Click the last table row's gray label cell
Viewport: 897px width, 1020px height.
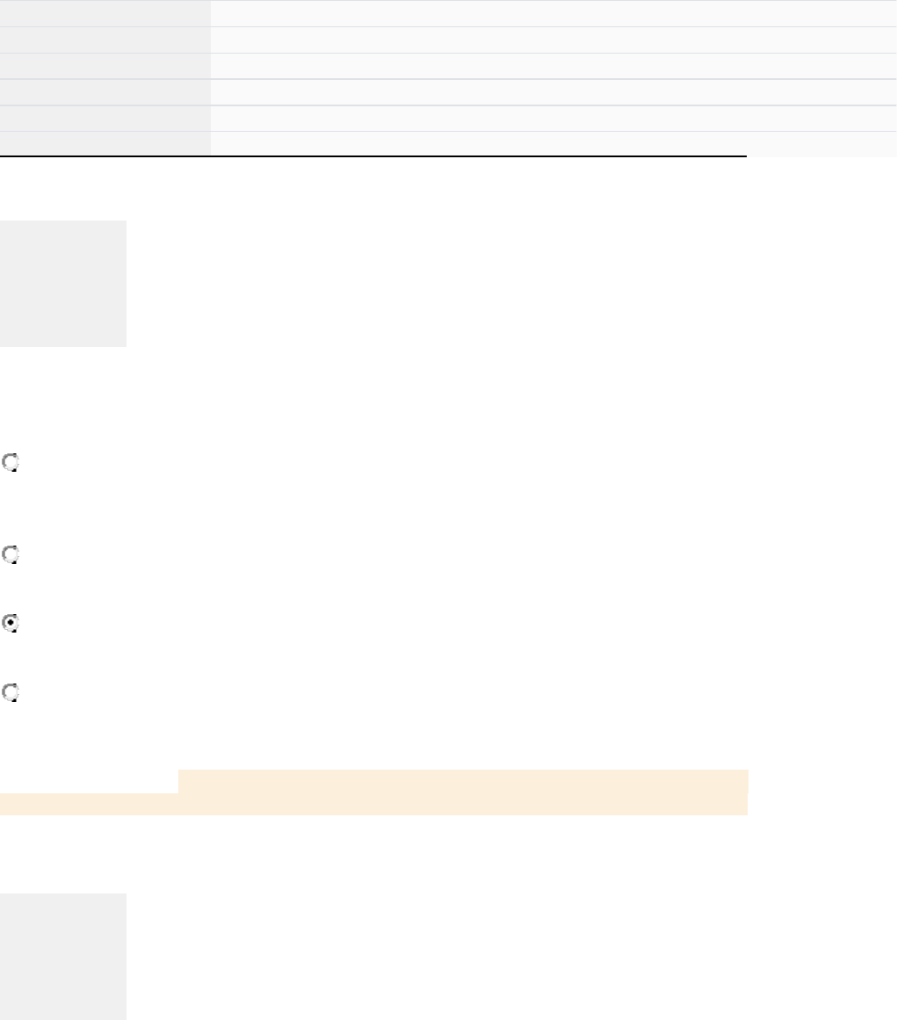(x=105, y=144)
